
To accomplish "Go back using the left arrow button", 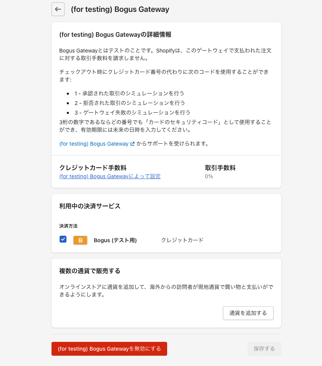I will 58,9.
